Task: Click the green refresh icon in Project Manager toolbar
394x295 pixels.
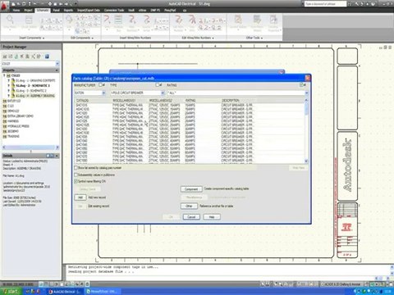Action: [16, 57]
